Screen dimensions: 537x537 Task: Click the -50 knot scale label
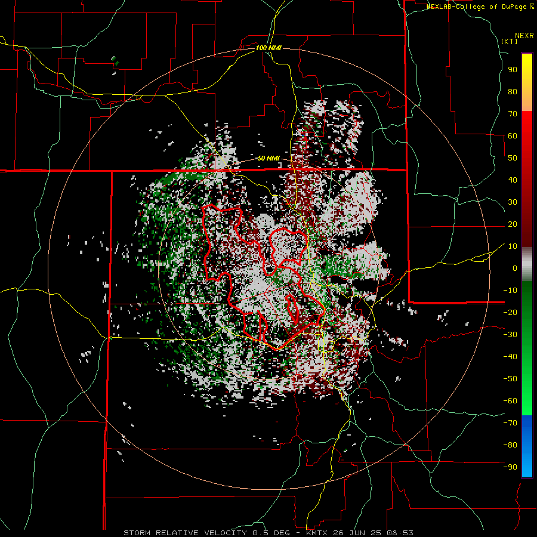(x=510, y=379)
